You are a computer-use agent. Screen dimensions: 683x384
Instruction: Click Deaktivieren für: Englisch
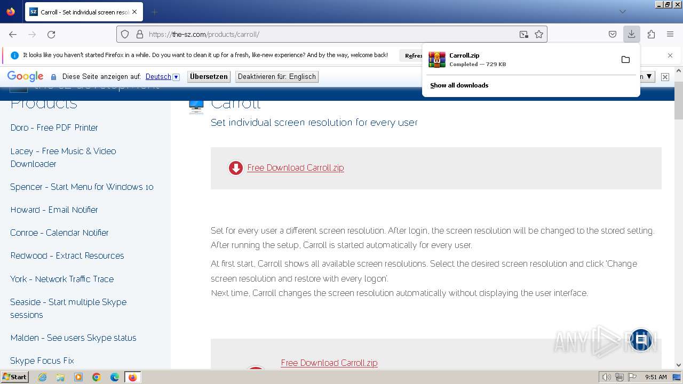tap(277, 77)
